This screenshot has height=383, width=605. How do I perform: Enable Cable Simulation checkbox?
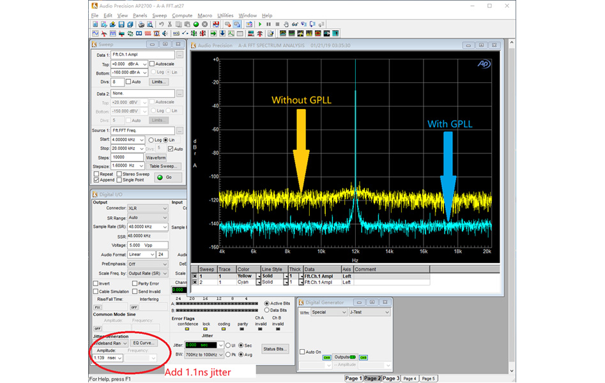click(x=96, y=291)
